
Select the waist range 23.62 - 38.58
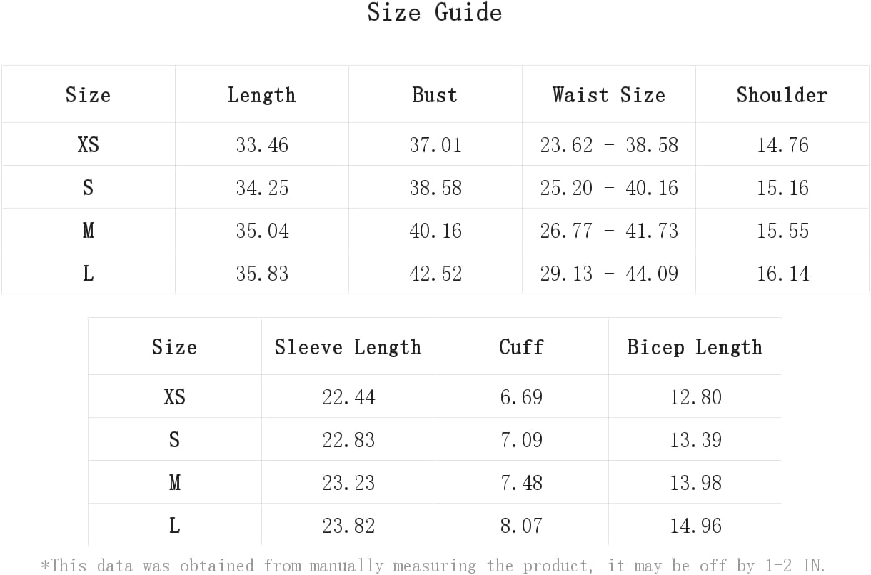(x=609, y=145)
